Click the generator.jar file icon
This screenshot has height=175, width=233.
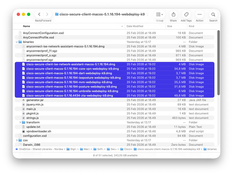coord(24,100)
